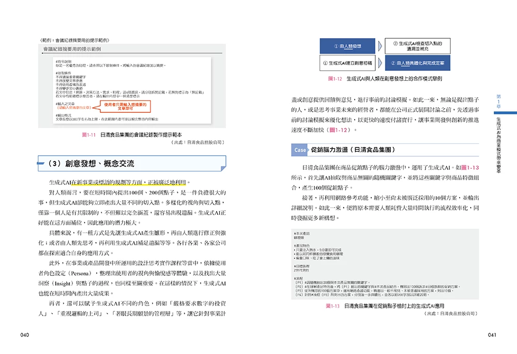Screen dimensions: 517x354
Task: Click the blue 'Case' label
Action: click(x=300, y=150)
